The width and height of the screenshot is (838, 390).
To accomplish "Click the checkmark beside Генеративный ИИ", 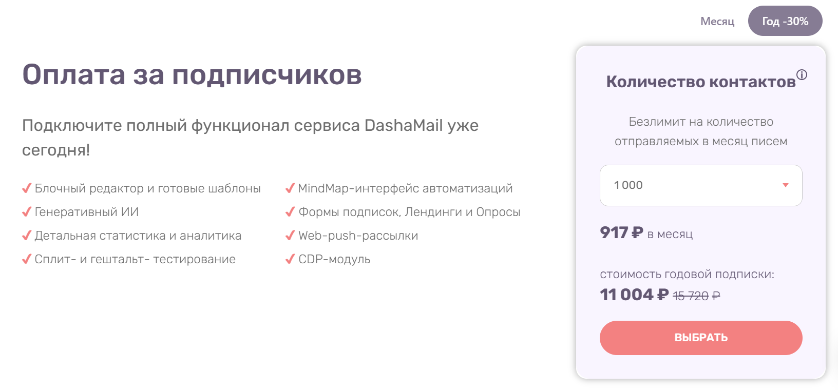I will tap(26, 211).
